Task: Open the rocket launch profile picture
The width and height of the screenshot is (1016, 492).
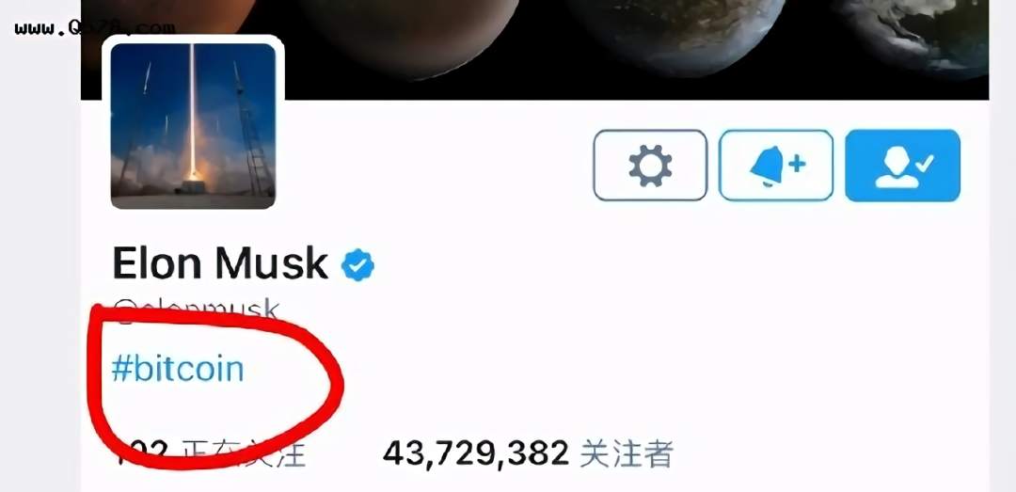Action: coord(193,126)
